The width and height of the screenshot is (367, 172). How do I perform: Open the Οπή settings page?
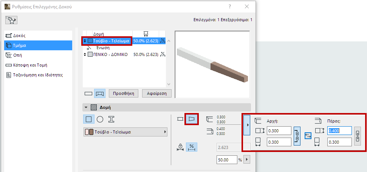[x=38, y=55]
